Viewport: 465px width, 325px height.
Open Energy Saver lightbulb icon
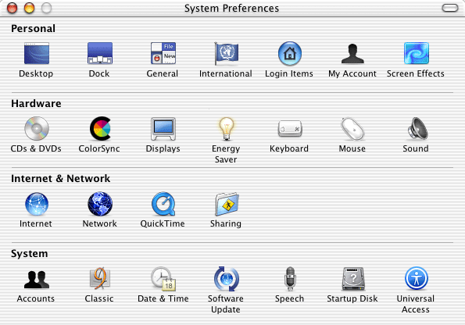(x=227, y=129)
